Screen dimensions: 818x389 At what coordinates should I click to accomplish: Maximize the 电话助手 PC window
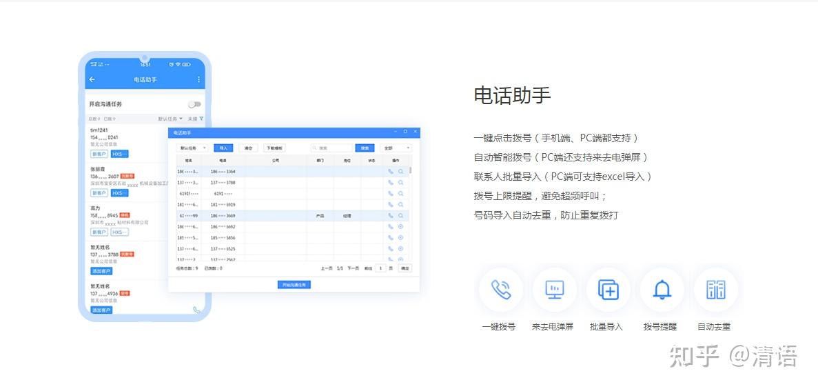405,132
